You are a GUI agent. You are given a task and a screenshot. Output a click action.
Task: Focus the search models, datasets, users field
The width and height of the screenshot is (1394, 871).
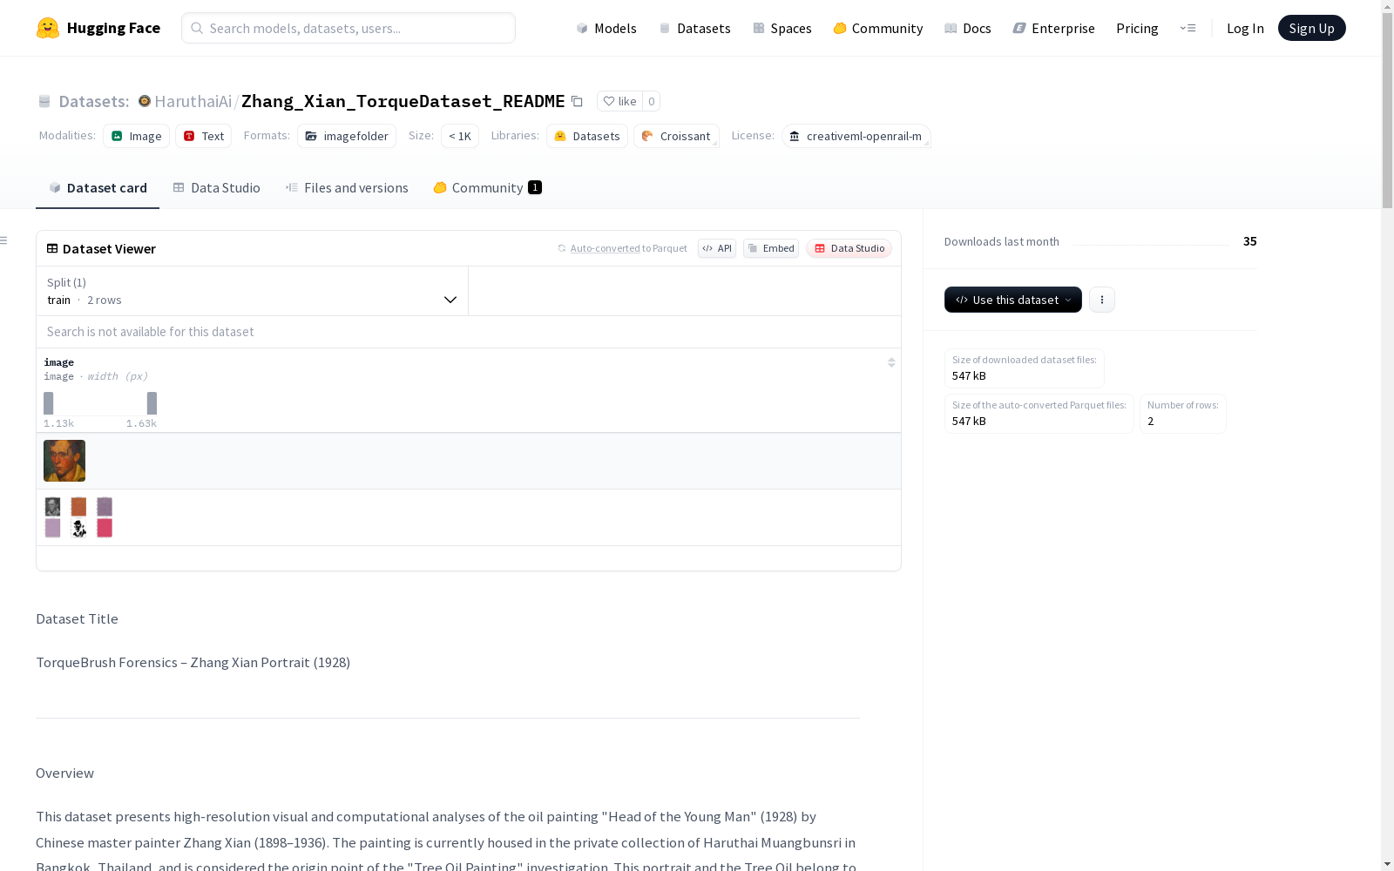tap(348, 28)
